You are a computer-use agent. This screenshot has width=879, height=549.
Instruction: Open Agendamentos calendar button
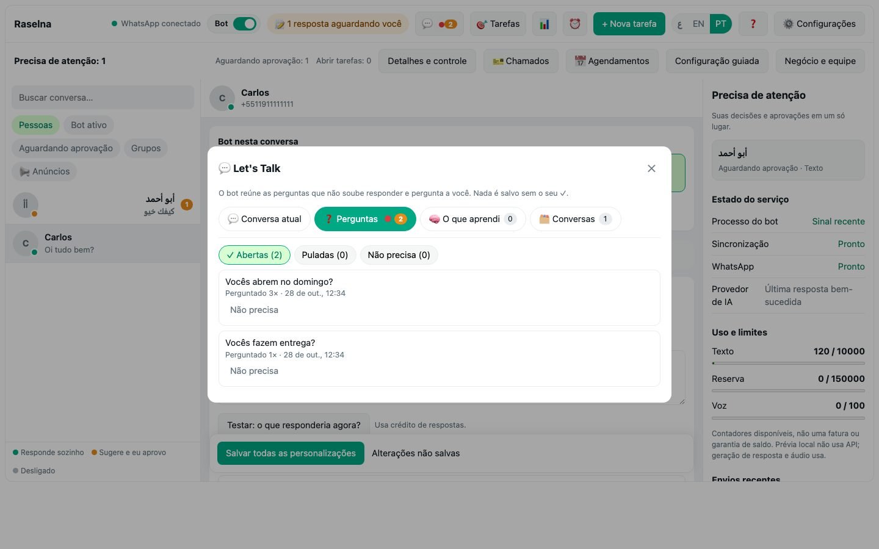[612, 61]
